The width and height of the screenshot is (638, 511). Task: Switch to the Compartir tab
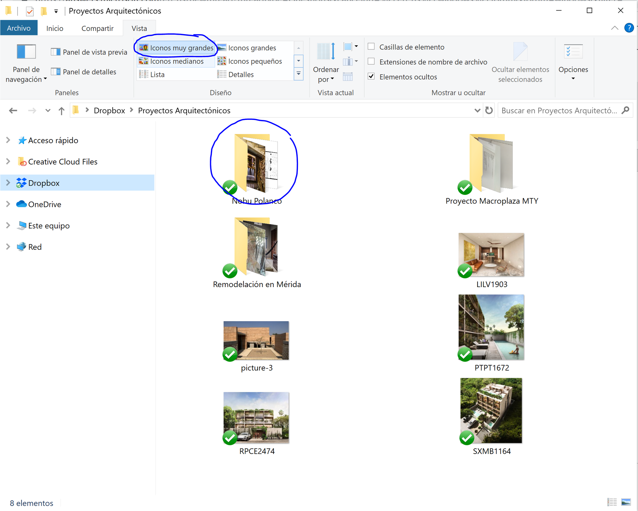tap(97, 28)
